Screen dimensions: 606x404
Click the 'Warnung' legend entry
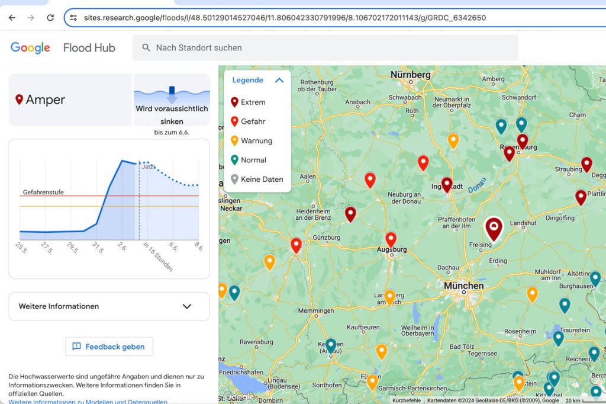[x=252, y=141]
